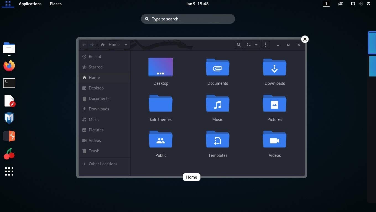The image size is (376, 212).
Task: Go to Other Locations in sidebar
Action: 103,164
